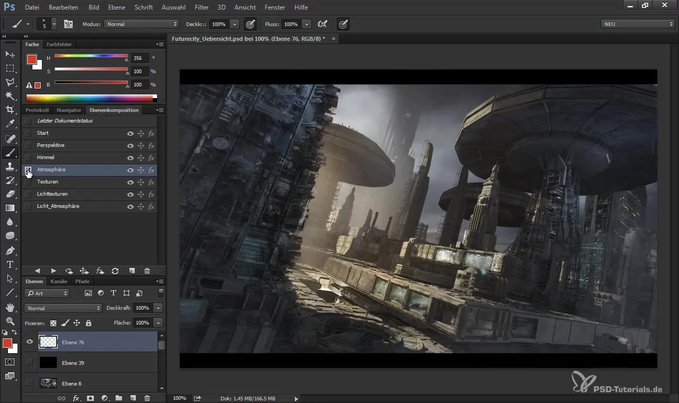679x403 pixels.
Task: Select the Polygonal Lasso tool
Action: pyautogui.click(x=10, y=82)
